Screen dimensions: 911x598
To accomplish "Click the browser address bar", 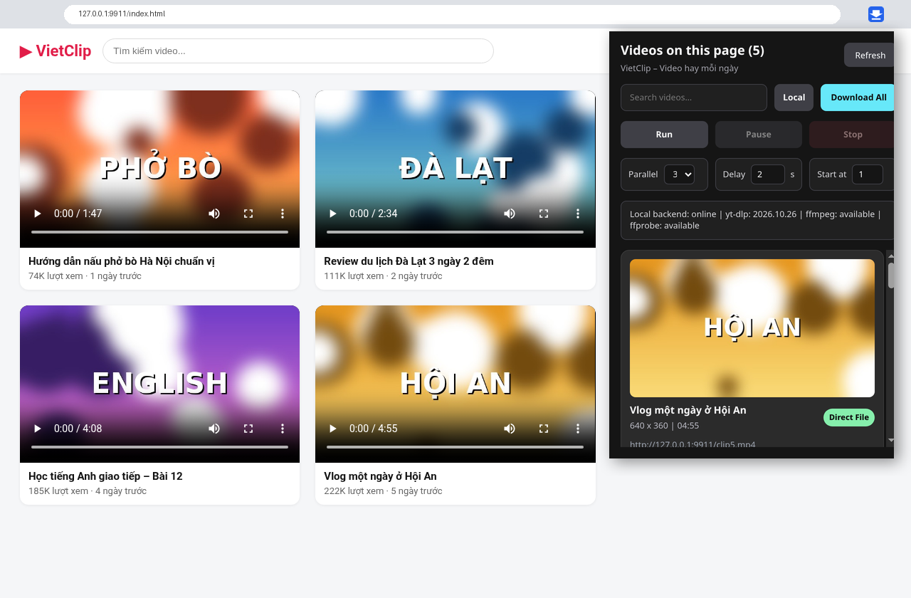I will [452, 14].
